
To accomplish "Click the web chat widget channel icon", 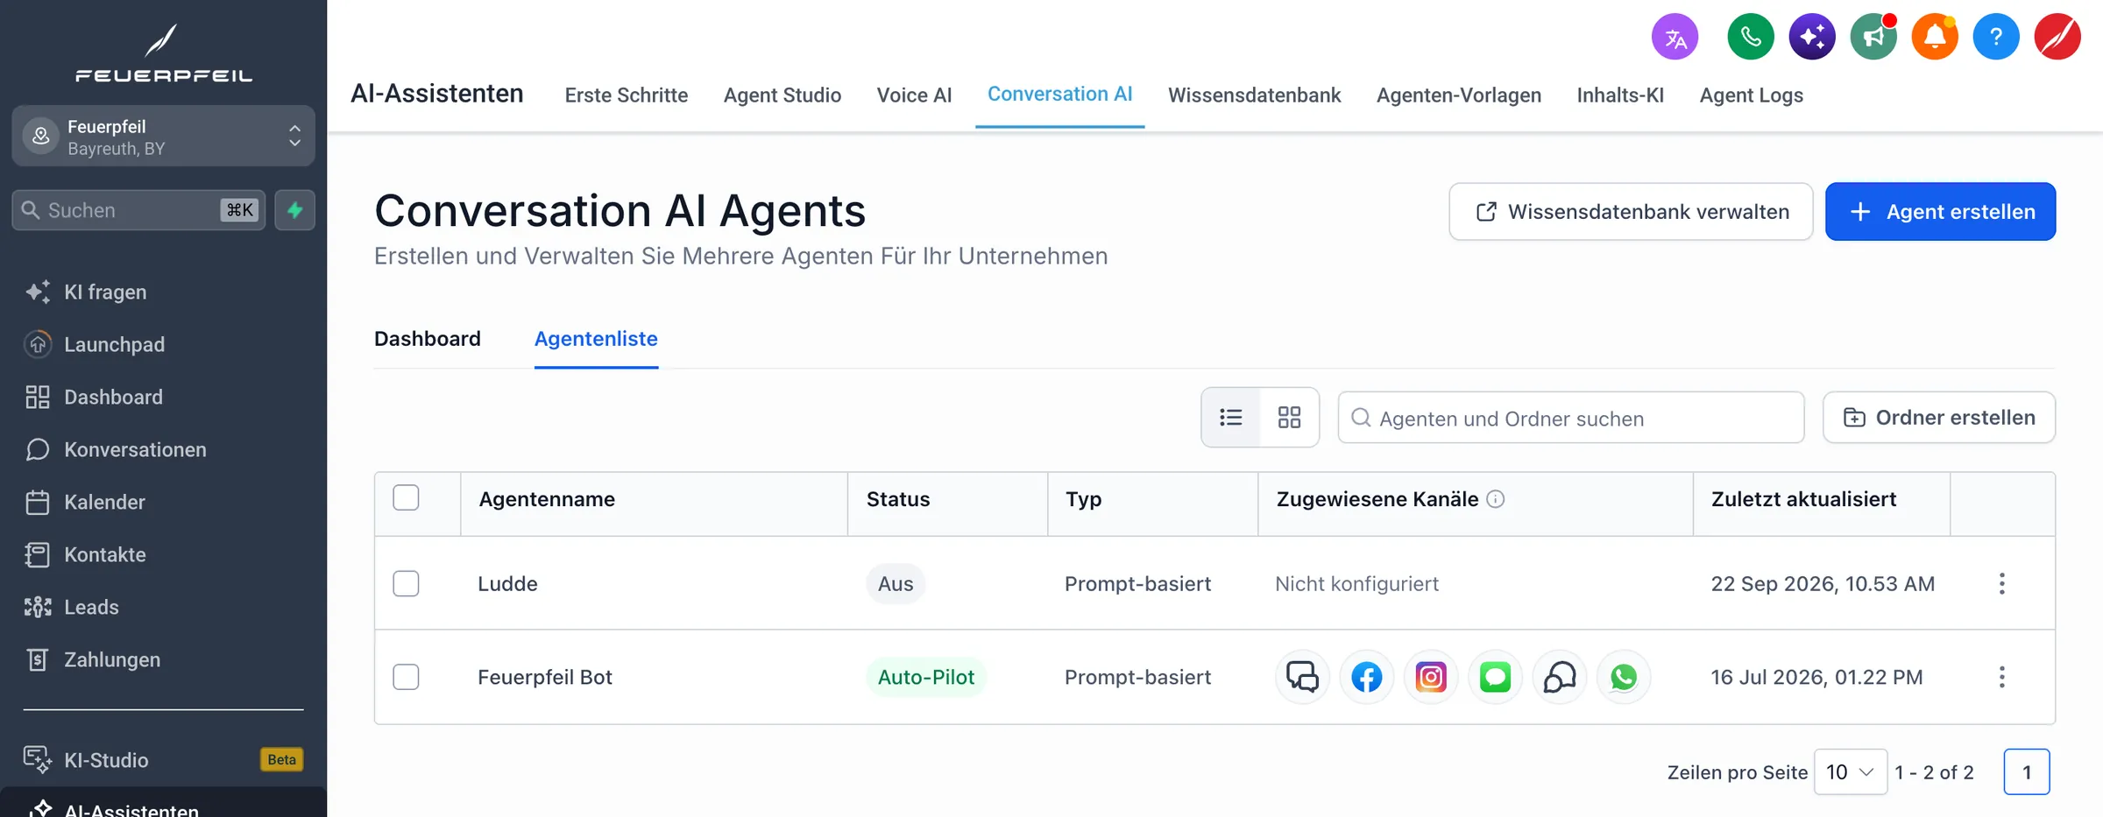I will click(x=1302, y=677).
